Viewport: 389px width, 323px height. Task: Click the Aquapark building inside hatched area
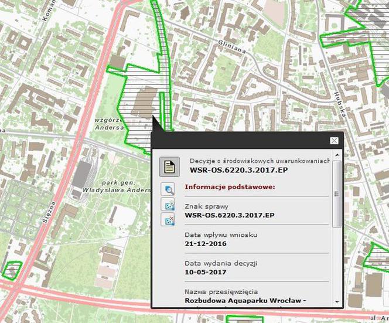(x=145, y=101)
